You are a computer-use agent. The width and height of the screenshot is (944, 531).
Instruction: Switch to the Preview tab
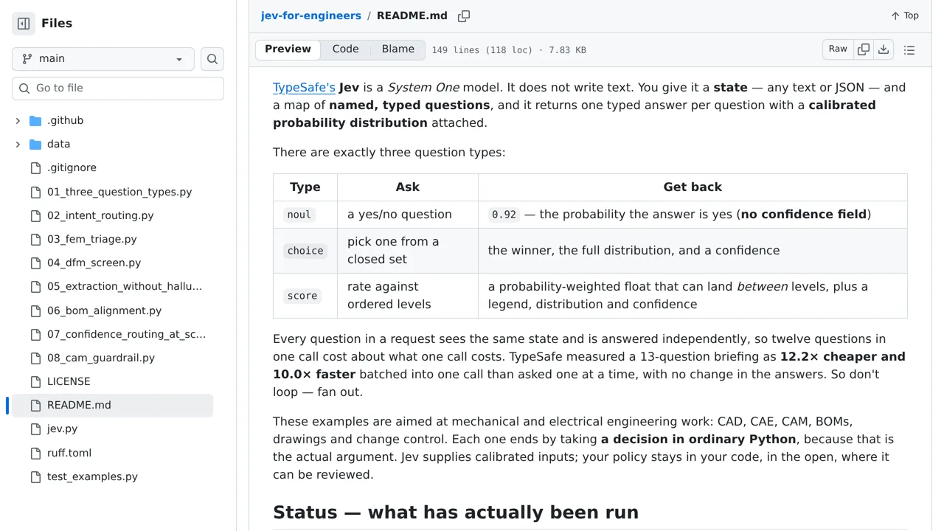[x=288, y=49]
